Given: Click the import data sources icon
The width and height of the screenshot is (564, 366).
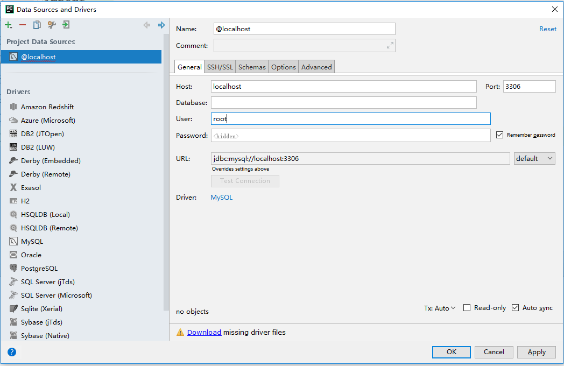Looking at the screenshot, I should pos(66,25).
